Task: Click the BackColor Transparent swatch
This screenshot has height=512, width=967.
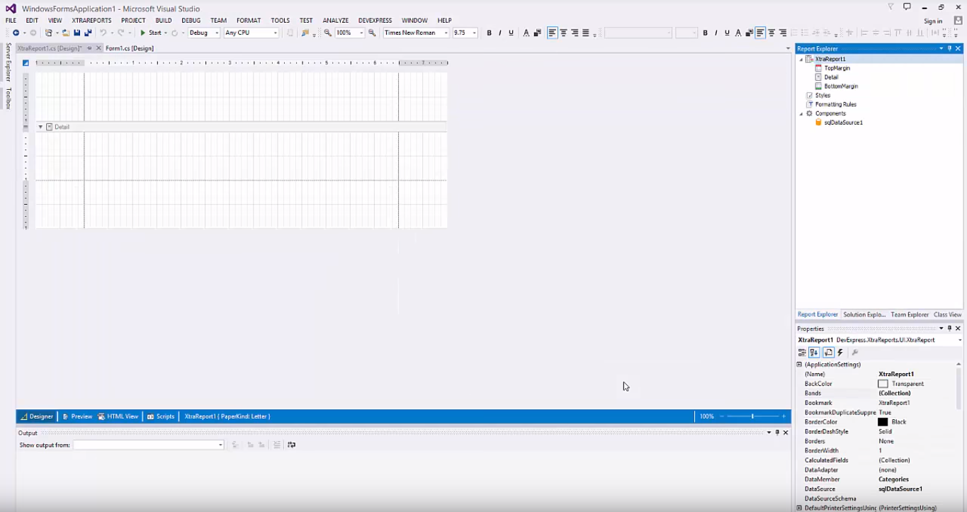Action: 883,384
